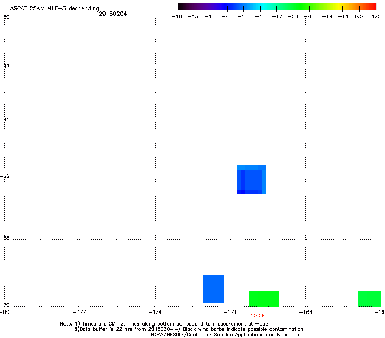Click the NOAA/NESDIS credit line
The width and height of the screenshot is (385, 338).
(x=225, y=334)
